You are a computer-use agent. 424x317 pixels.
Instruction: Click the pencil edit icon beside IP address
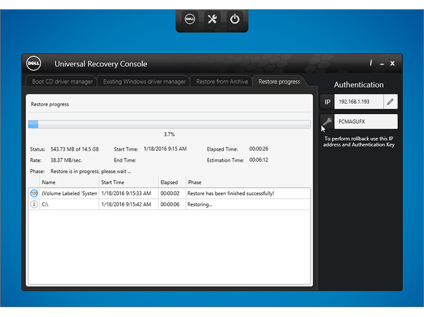[390, 101]
